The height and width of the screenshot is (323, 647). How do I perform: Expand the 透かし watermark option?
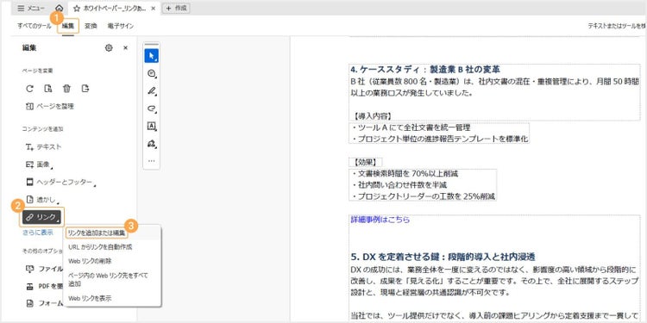coord(42,200)
